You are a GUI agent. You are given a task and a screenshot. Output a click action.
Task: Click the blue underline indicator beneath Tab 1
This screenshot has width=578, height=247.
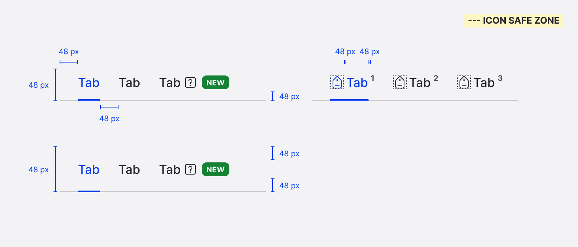[x=349, y=99]
